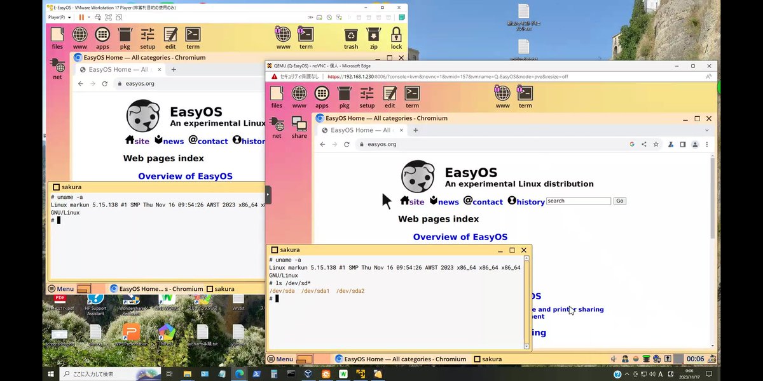Click Chromium address bar in QEMU window
This screenshot has width=763, height=381.
[x=509, y=144]
